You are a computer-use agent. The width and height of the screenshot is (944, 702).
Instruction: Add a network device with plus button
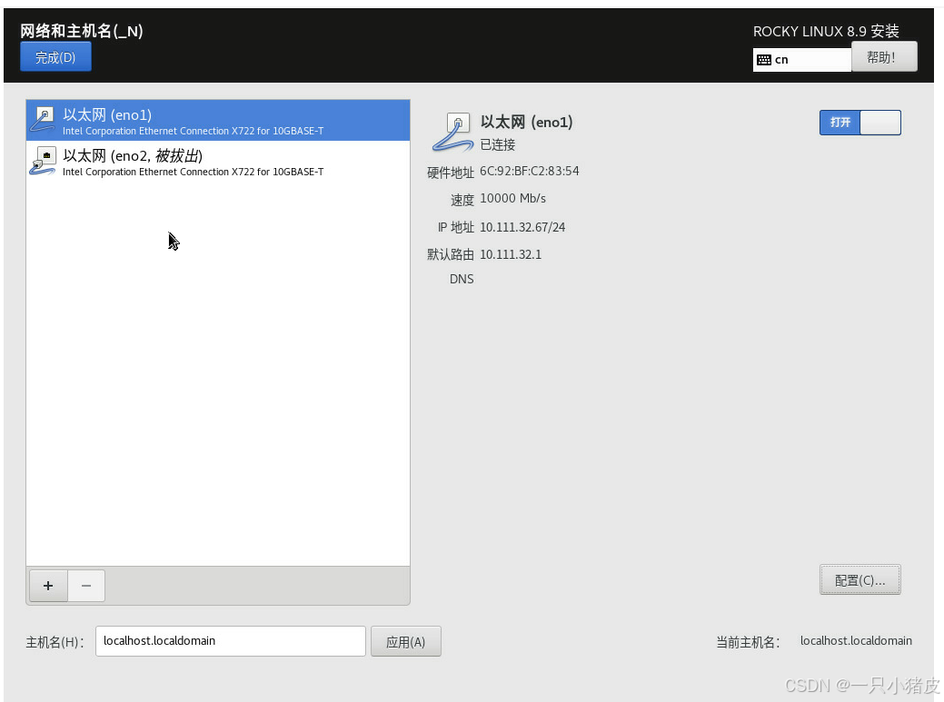point(48,585)
